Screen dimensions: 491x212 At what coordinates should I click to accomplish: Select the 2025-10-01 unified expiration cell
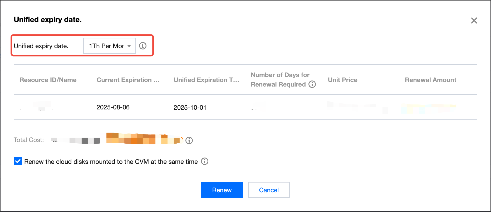point(190,108)
